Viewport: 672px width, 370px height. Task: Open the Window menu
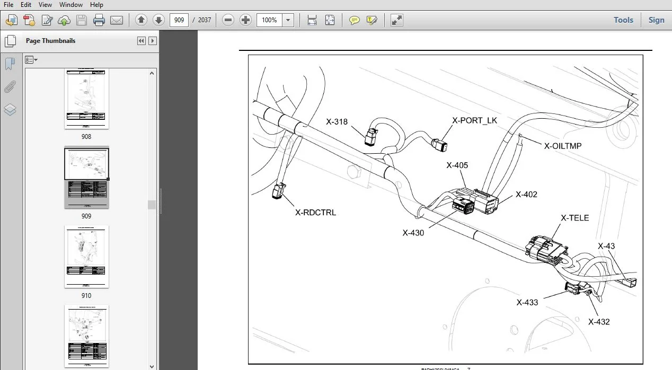[x=71, y=5]
